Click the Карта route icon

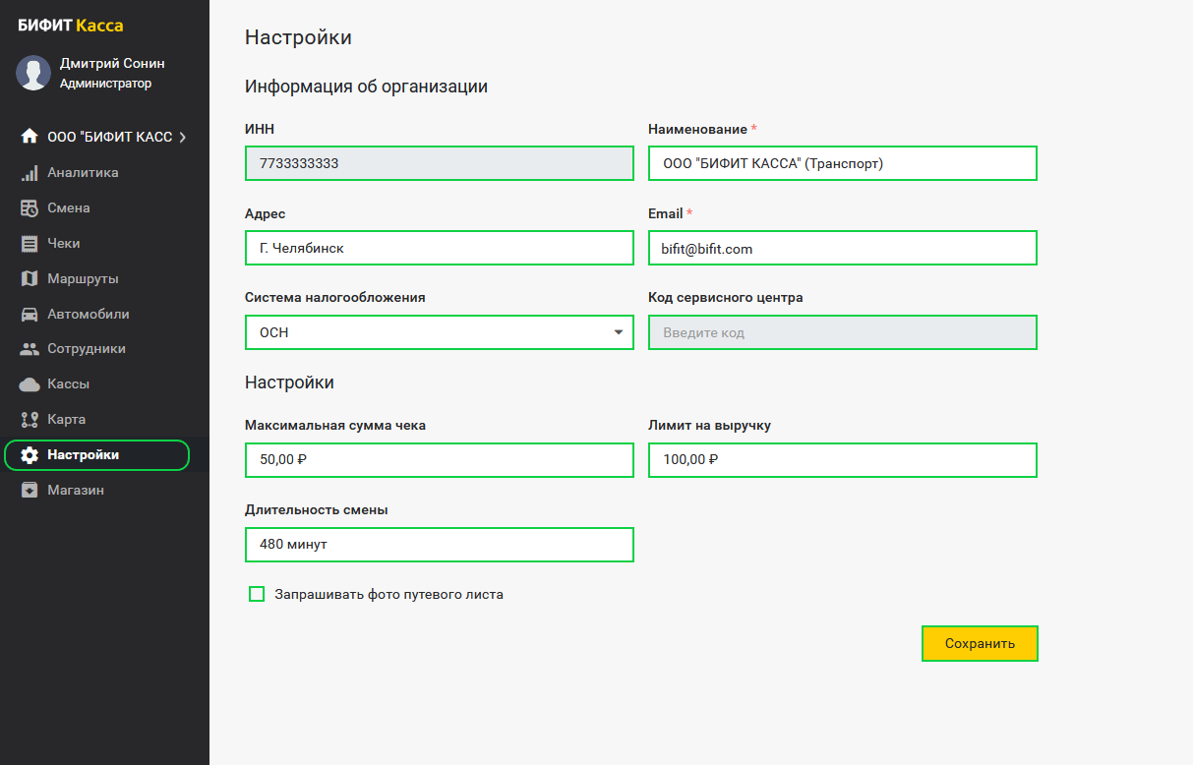30,420
